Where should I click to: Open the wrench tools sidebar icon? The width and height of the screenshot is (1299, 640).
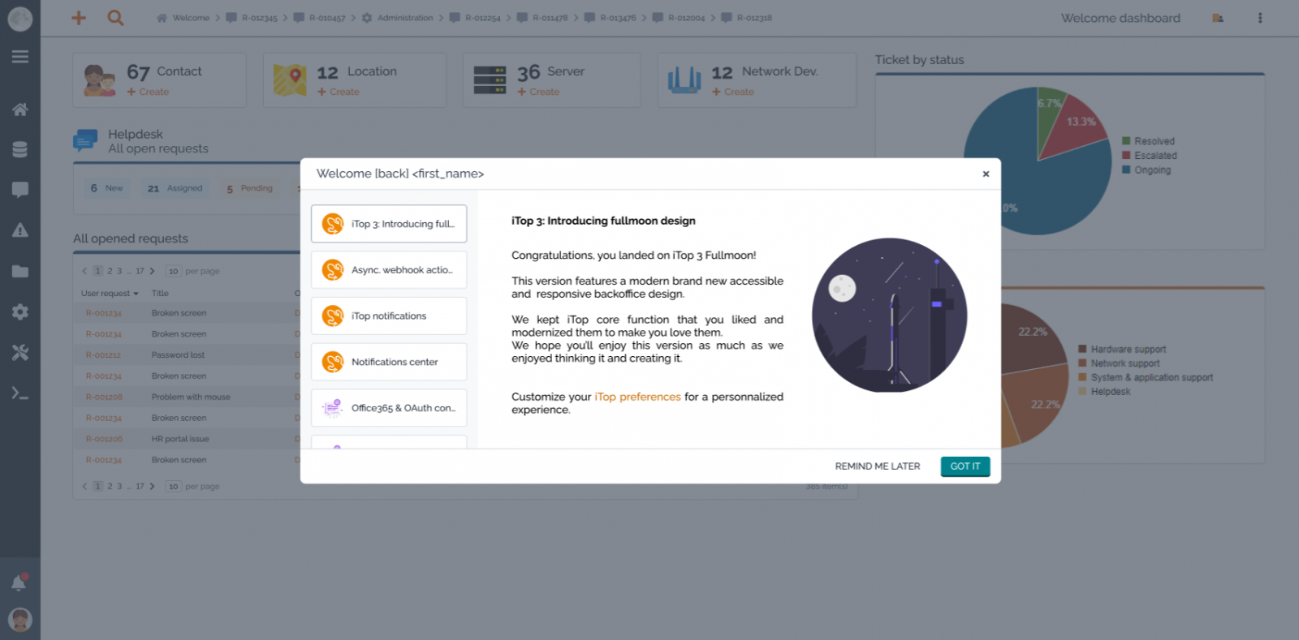point(20,353)
